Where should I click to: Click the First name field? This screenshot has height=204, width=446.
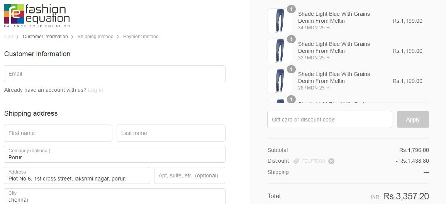point(58,133)
